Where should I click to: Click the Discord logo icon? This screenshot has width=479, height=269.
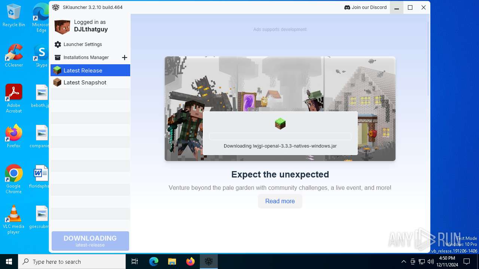pos(347,7)
